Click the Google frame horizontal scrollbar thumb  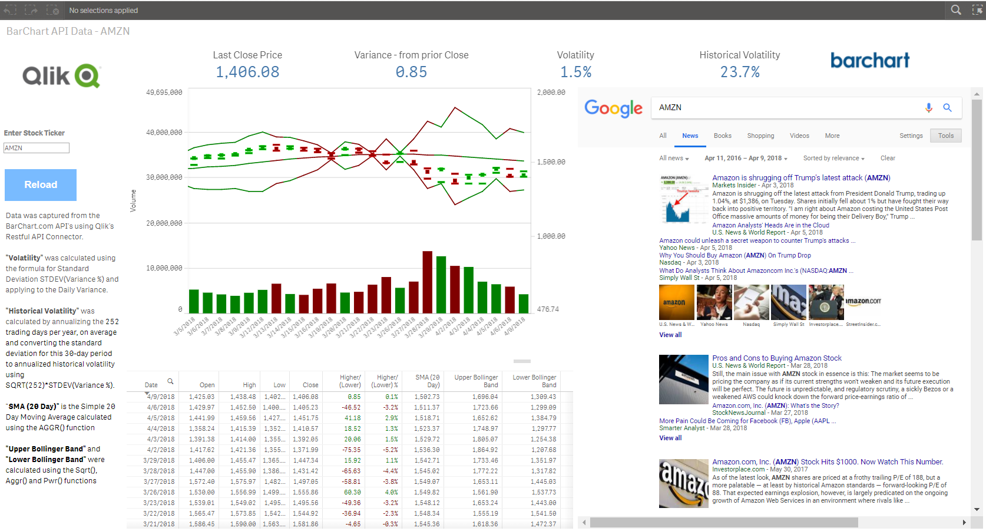pos(724,523)
